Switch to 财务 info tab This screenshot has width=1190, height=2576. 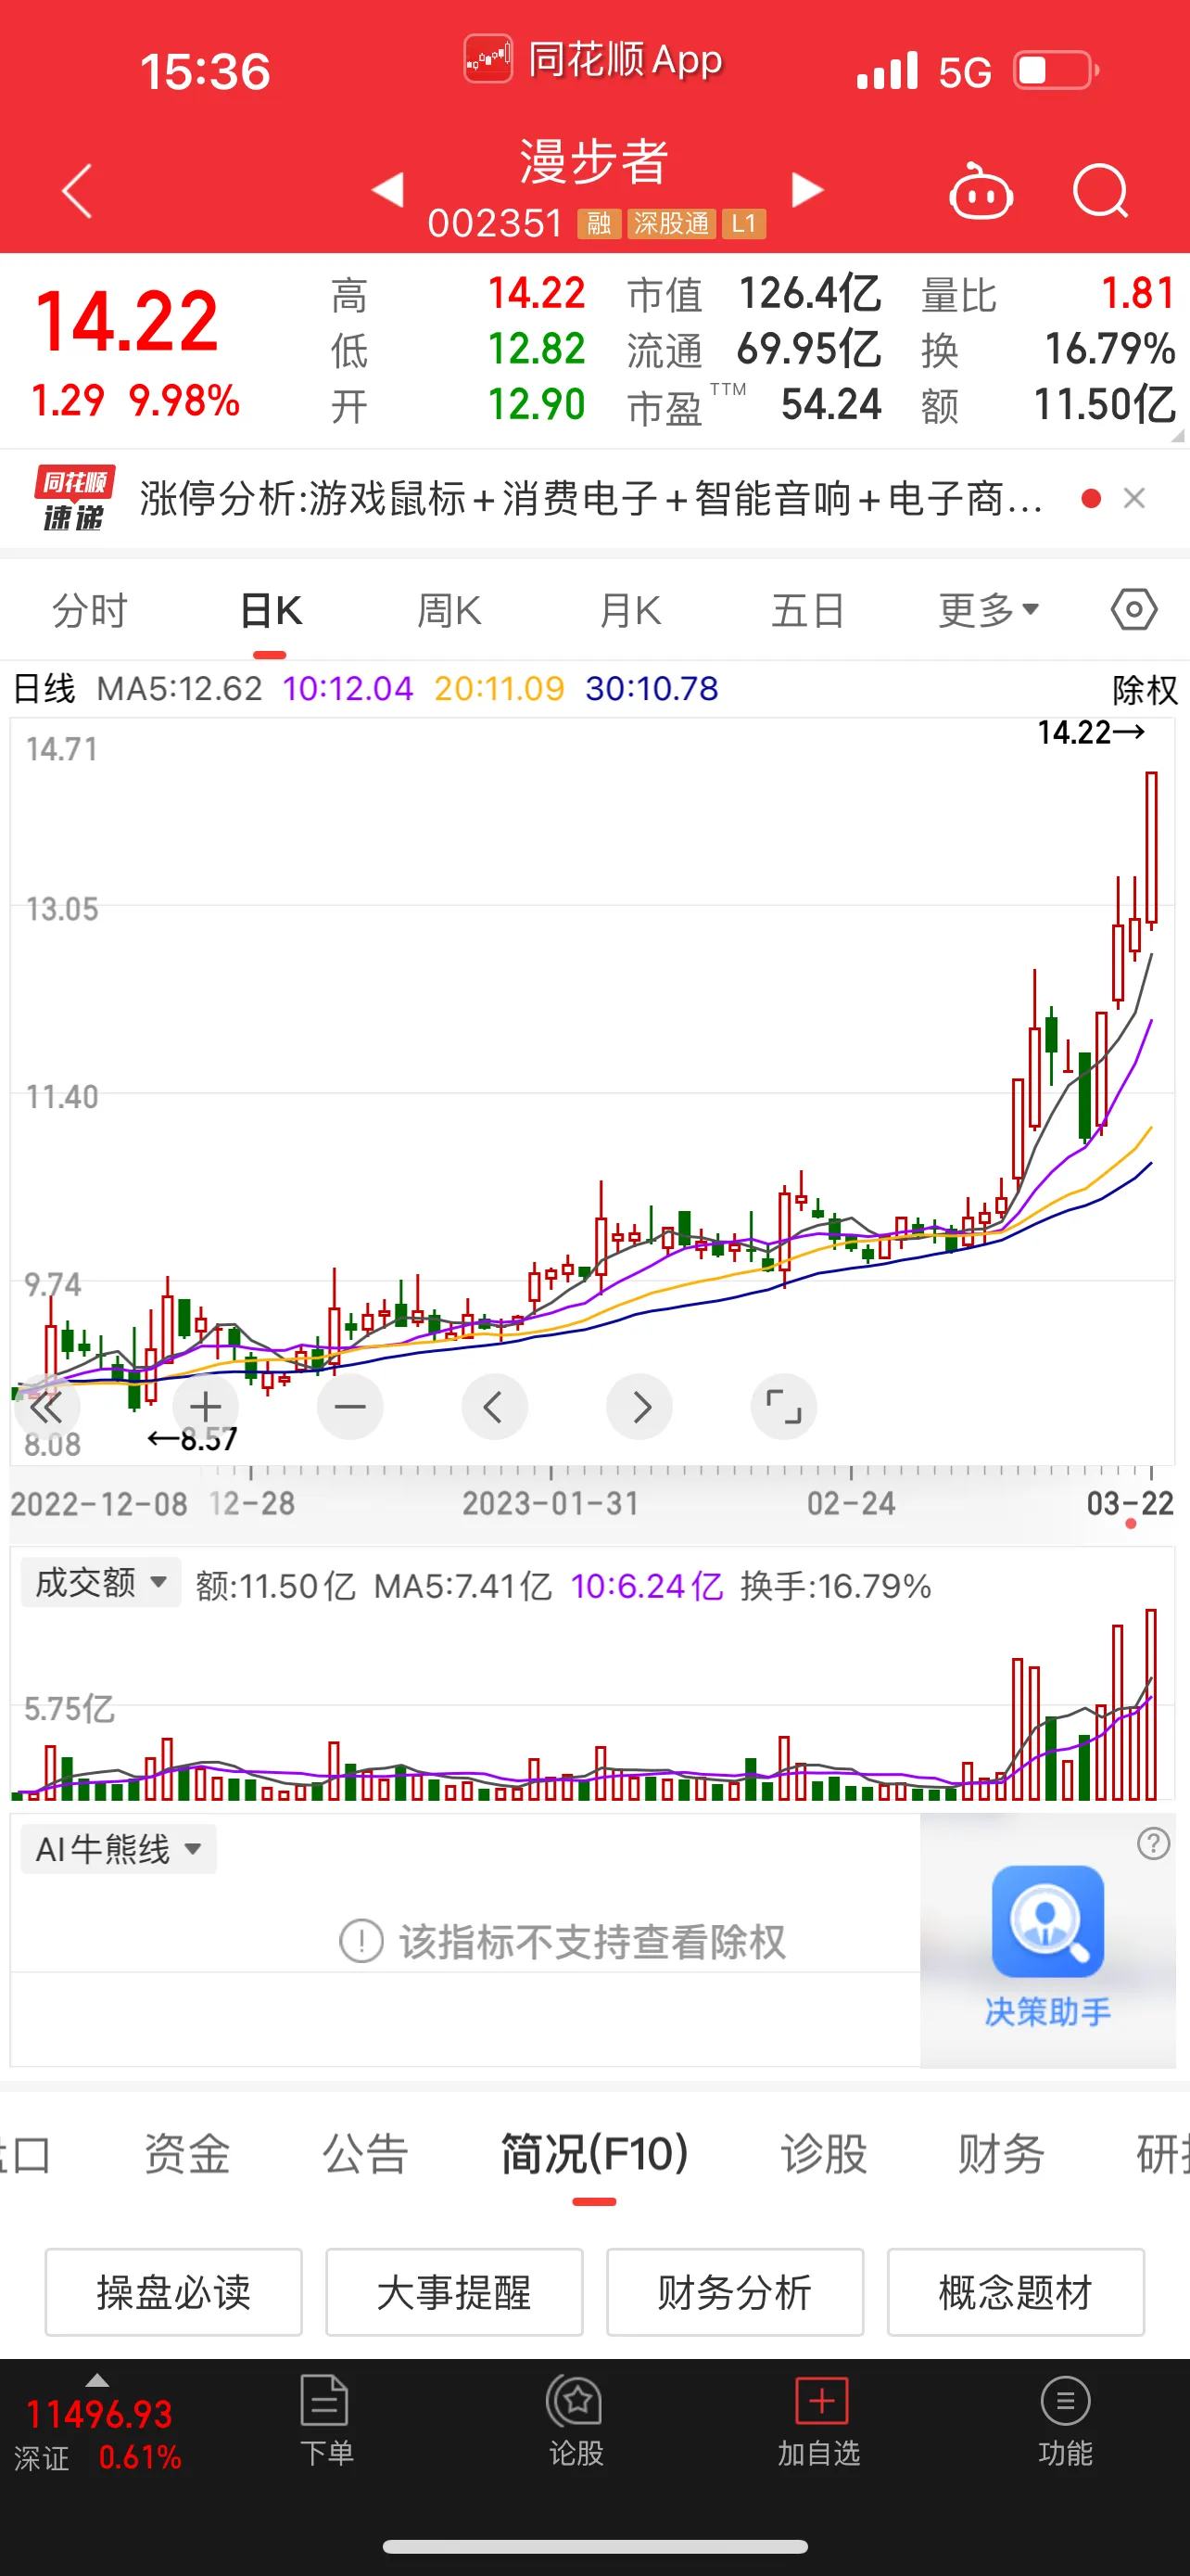point(1001,2153)
